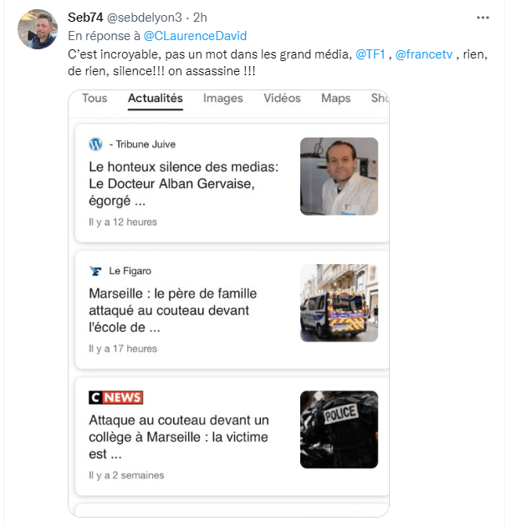Switch to the Vidéos tab
This screenshot has width=506, height=526.
[x=282, y=99]
